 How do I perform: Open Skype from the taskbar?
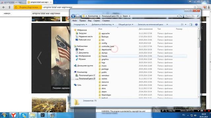point(23,115)
